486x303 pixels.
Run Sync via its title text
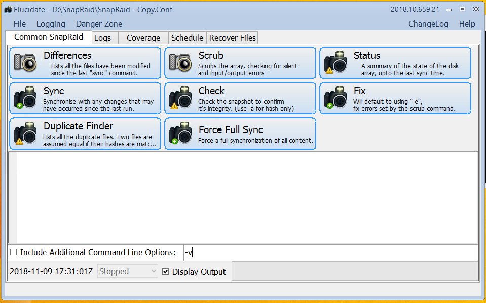tap(54, 91)
